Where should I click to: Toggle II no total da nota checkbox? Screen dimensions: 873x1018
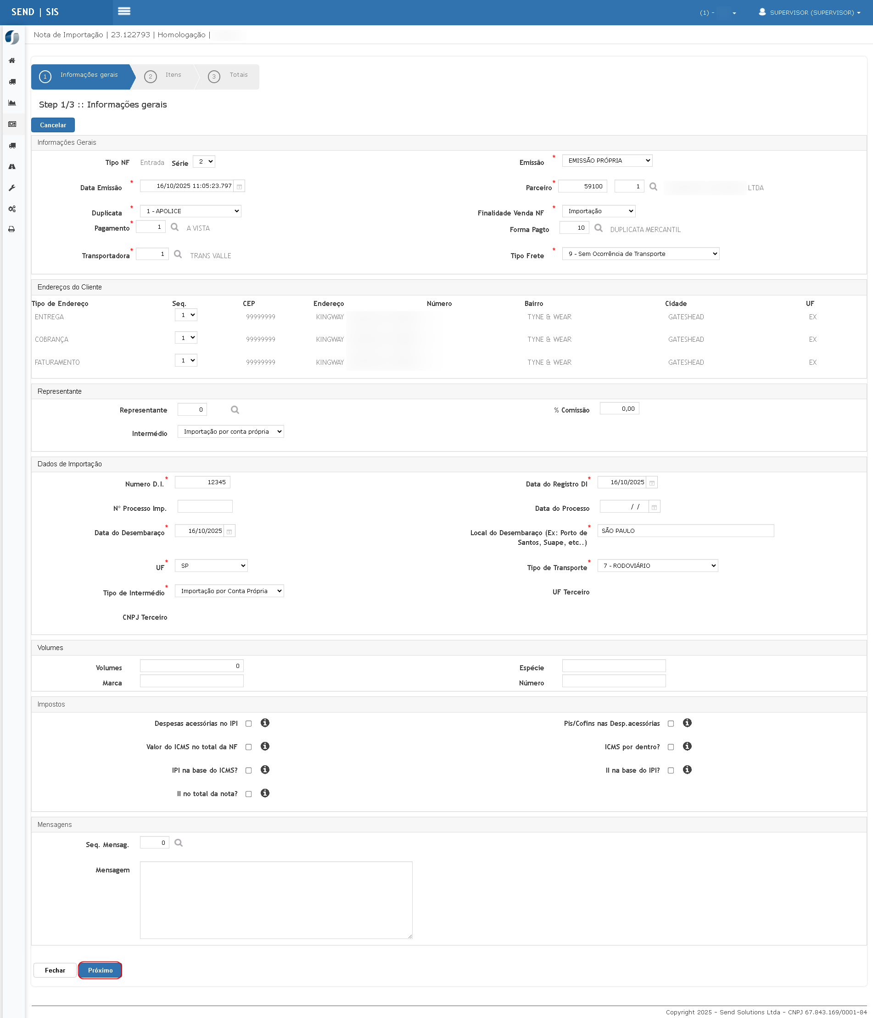point(248,794)
